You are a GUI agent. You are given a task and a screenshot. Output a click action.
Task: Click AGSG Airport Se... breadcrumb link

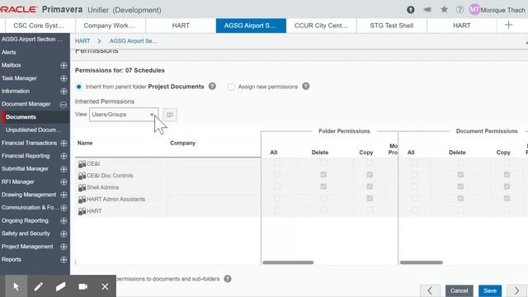point(134,40)
